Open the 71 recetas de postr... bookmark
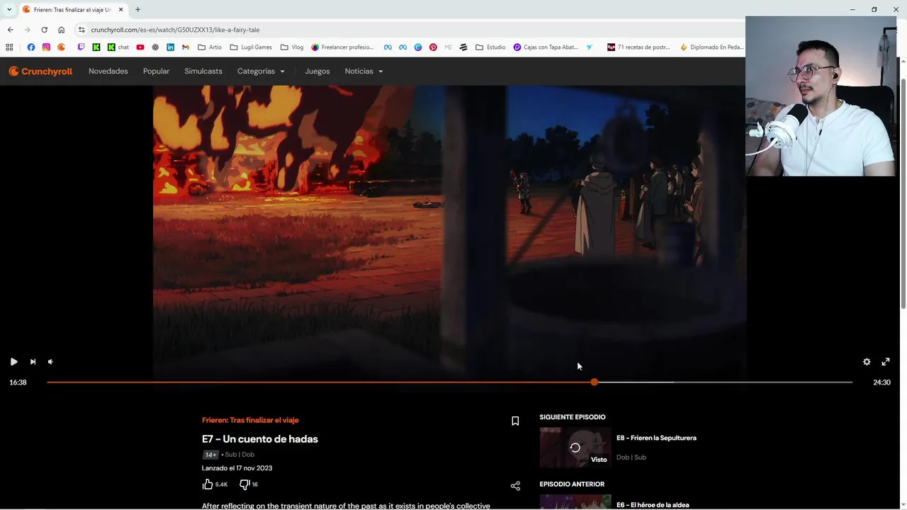The width and height of the screenshot is (907, 510). point(638,47)
